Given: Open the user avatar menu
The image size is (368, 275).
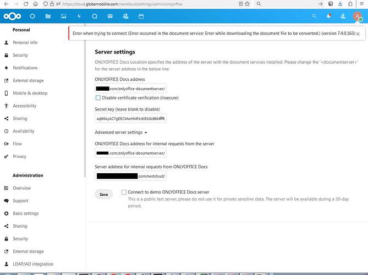Looking at the screenshot, I should tap(357, 16).
